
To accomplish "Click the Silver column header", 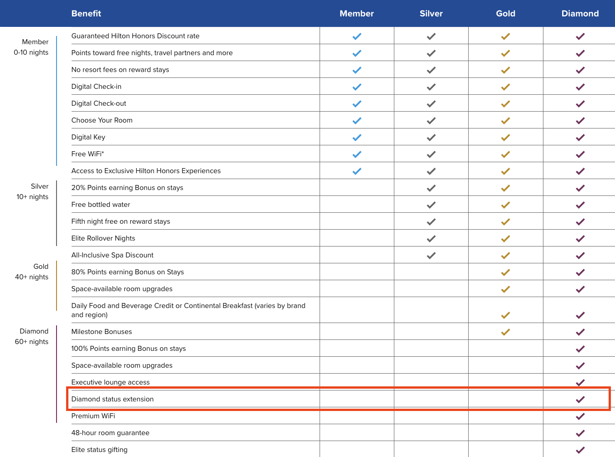I will coord(431,14).
